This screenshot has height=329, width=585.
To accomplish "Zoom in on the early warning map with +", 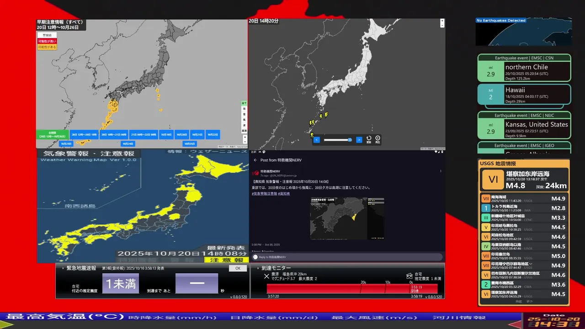I will click(245, 137).
